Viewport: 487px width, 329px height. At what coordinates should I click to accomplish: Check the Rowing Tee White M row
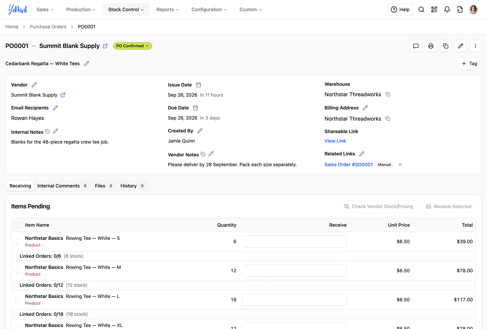17,271
